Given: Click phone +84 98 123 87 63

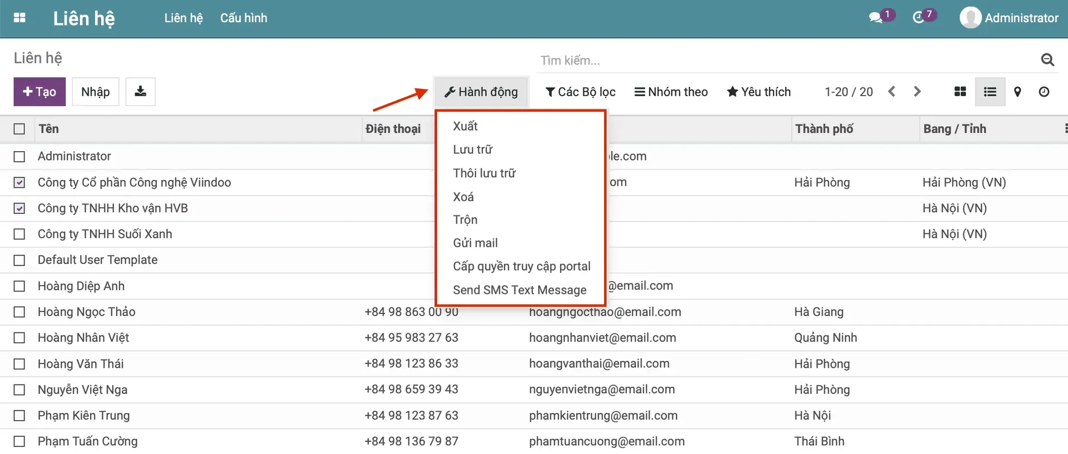Looking at the screenshot, I should pyautogui.click(x=412, y=416).
